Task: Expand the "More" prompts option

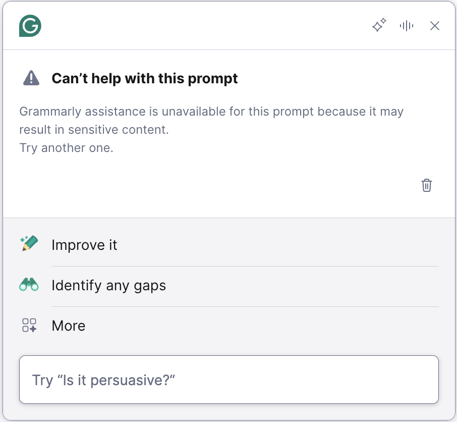Action: click(69, 326)
